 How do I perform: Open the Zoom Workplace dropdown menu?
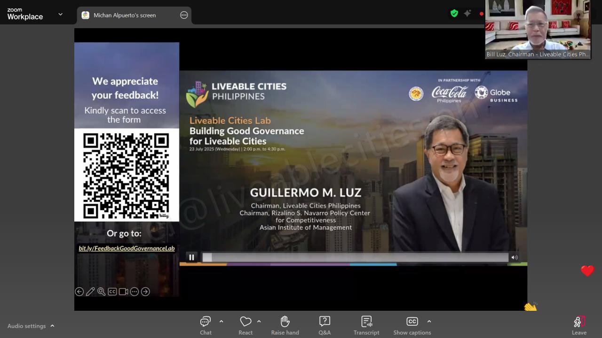click(60, 15)
